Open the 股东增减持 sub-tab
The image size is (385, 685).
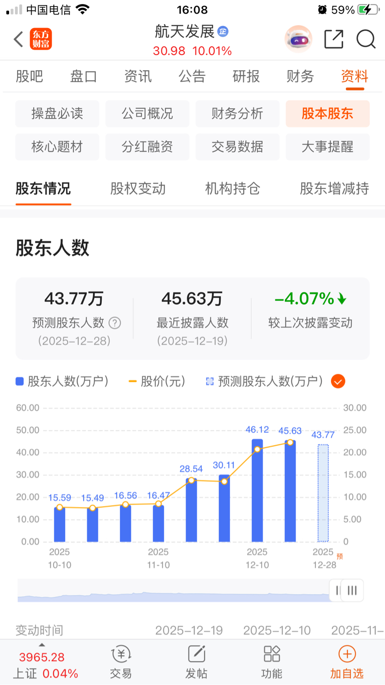coord(334,189)
